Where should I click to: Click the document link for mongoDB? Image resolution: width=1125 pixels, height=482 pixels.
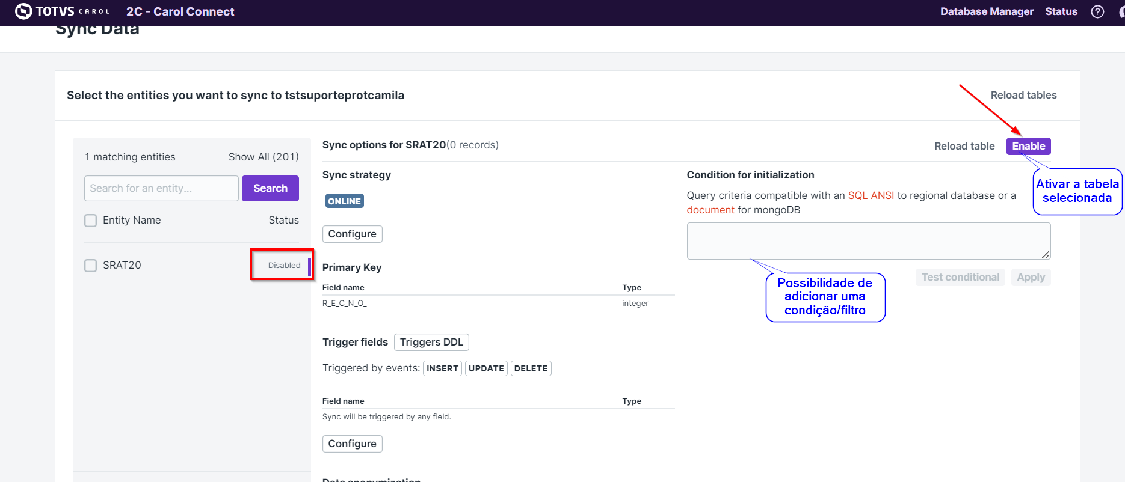coord(710,210)
